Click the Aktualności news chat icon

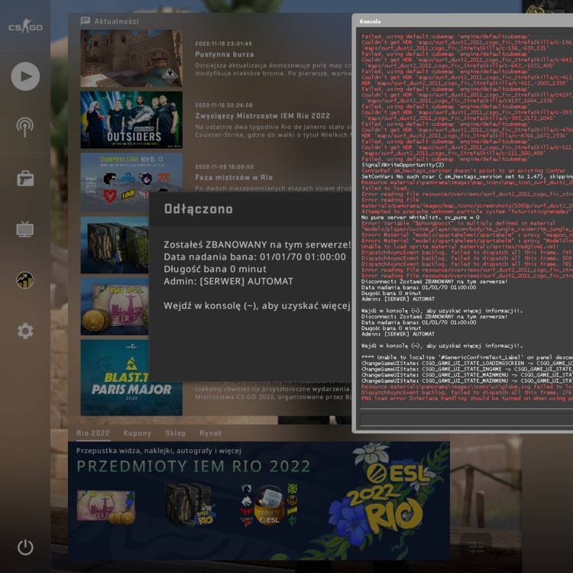click(85, 21)
